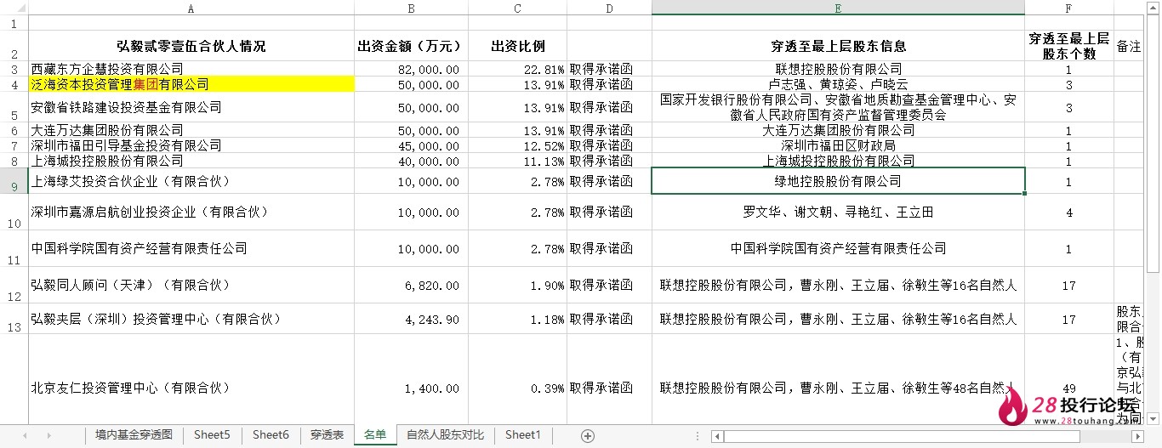
Task: Click percentage cell 12.52%
Action: pyautogui.click(x=517, y=145)
